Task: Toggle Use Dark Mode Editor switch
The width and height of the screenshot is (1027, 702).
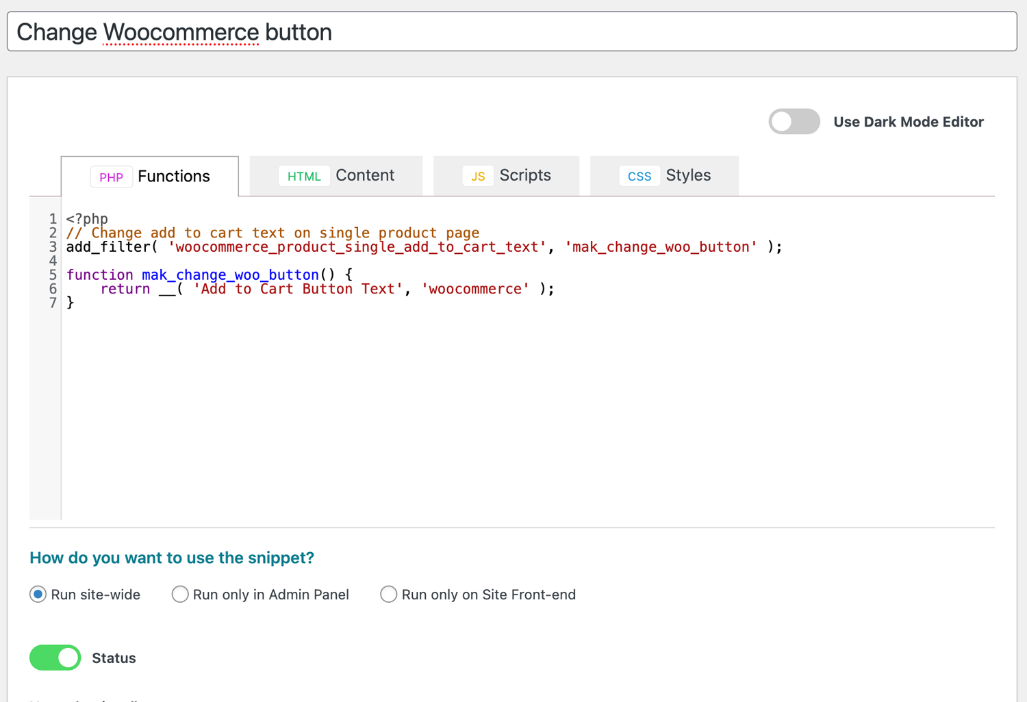Action: tap(794, 122)
